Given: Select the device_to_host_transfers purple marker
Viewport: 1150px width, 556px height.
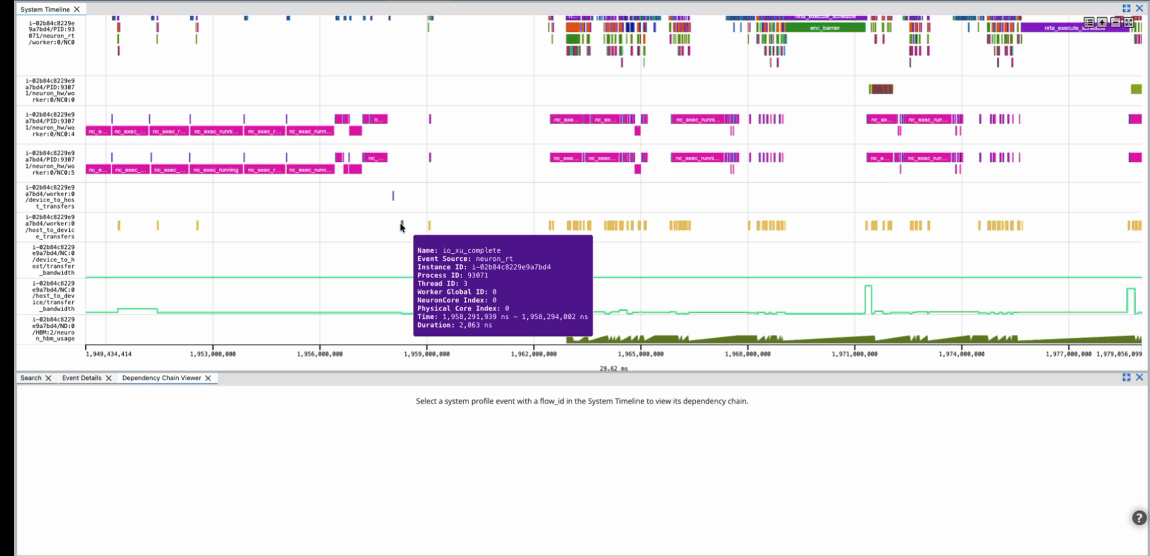Looking at the screenshot, I should 393,196.
